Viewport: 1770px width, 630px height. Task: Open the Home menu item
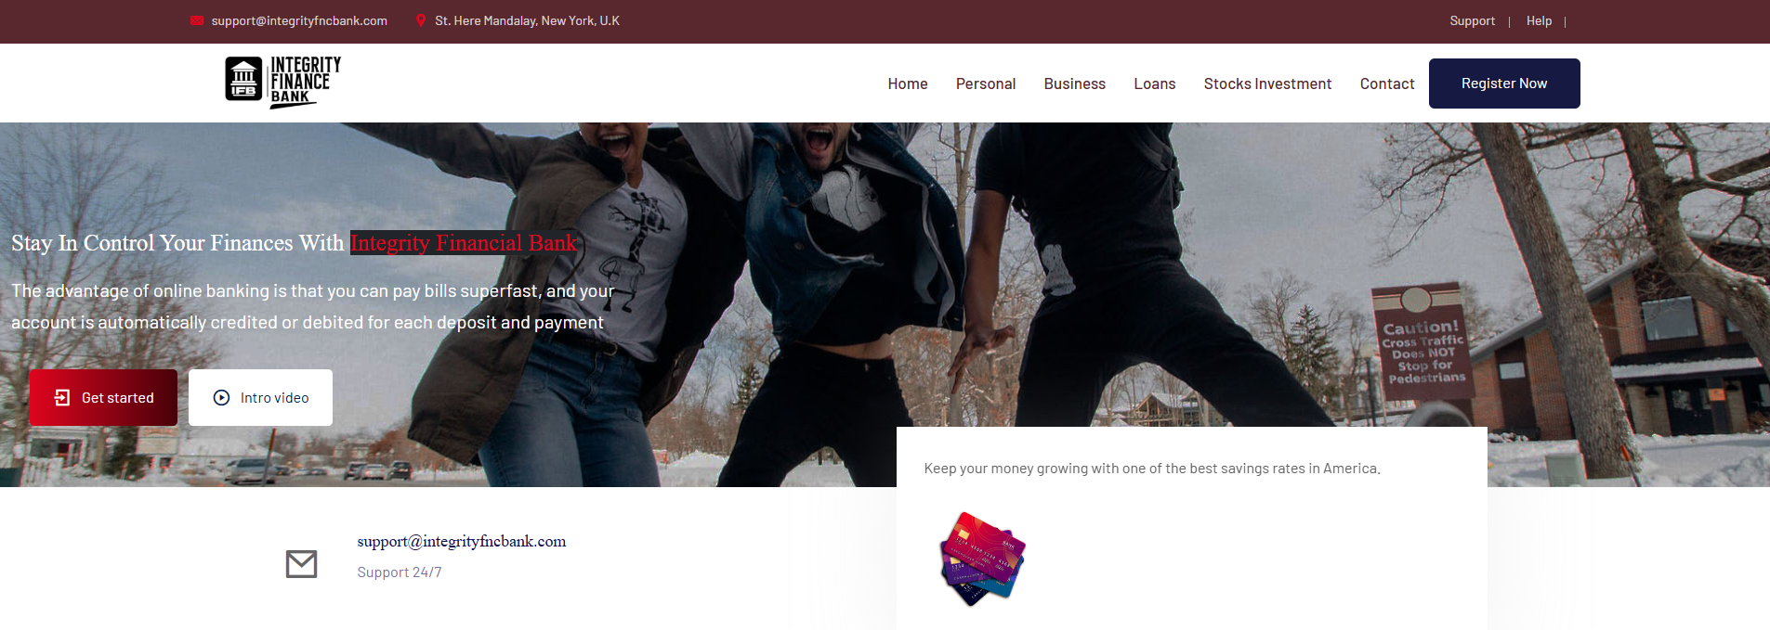pyautogui.click(x=908, y=84)
